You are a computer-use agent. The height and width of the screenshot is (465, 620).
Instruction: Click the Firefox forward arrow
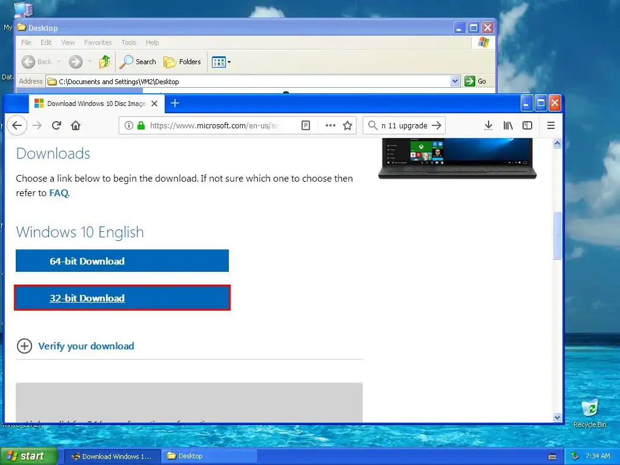click(37, 125)
